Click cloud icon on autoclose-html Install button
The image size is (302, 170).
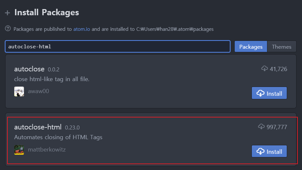coord(260,152)
